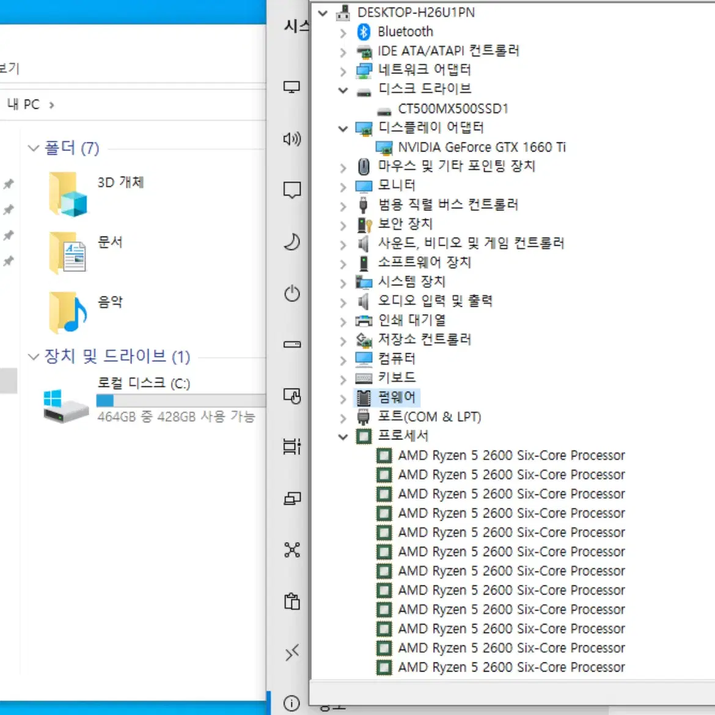Open Power & sleep icon in sidebar
Image resolution: width=715 pixels, height=715 pixels.
(x=292, y=294)
